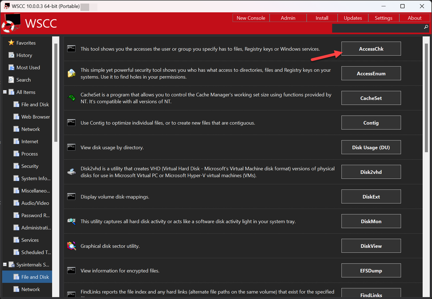This screenshot has height=299, width=432.
Task: Click the Search magnifier icon in sidebar
Action: (x=11, y=80)
